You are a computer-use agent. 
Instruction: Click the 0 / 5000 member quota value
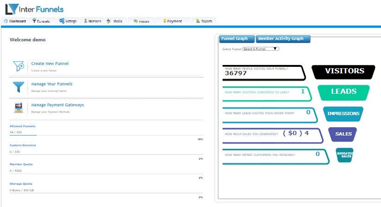click(15, 171)
